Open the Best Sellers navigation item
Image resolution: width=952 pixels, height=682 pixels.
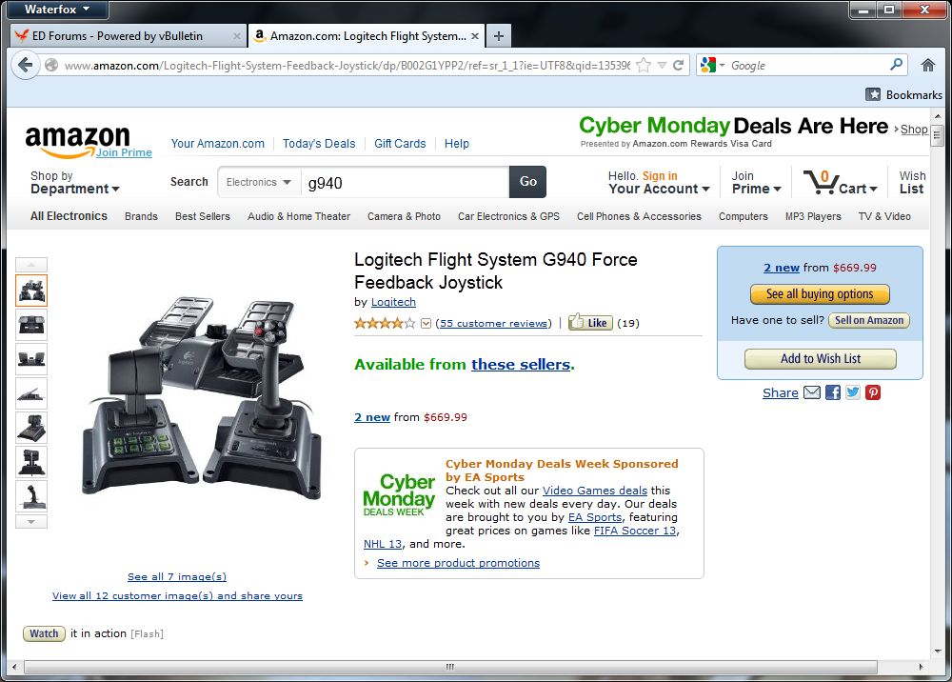point(203,216)
